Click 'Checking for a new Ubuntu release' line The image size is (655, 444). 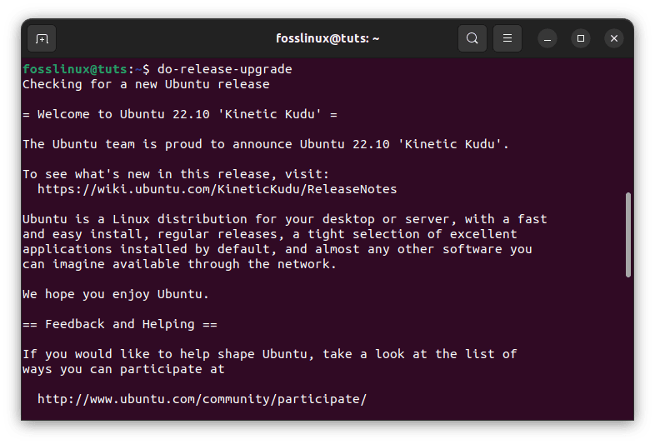point(146,84)
